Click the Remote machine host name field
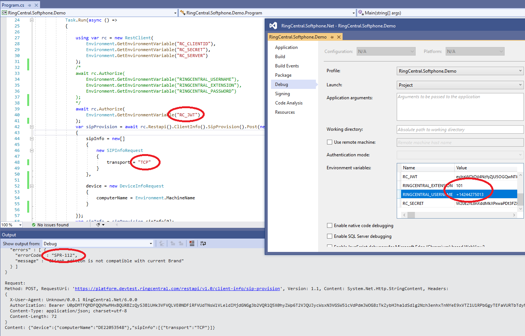This screenshot has height=336, width=525. tap(460, 143)
